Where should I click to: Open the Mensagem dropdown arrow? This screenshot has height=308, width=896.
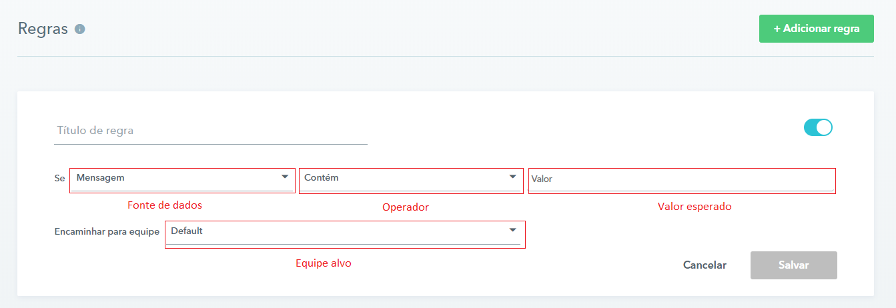[285, 177]
